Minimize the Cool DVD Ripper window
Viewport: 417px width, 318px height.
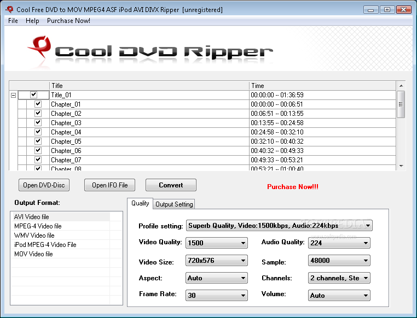pyautogui.click(x=370, y=10)
